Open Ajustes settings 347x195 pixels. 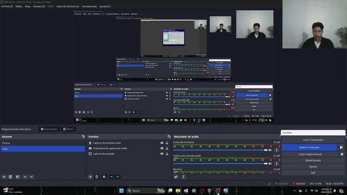[313, 166]
